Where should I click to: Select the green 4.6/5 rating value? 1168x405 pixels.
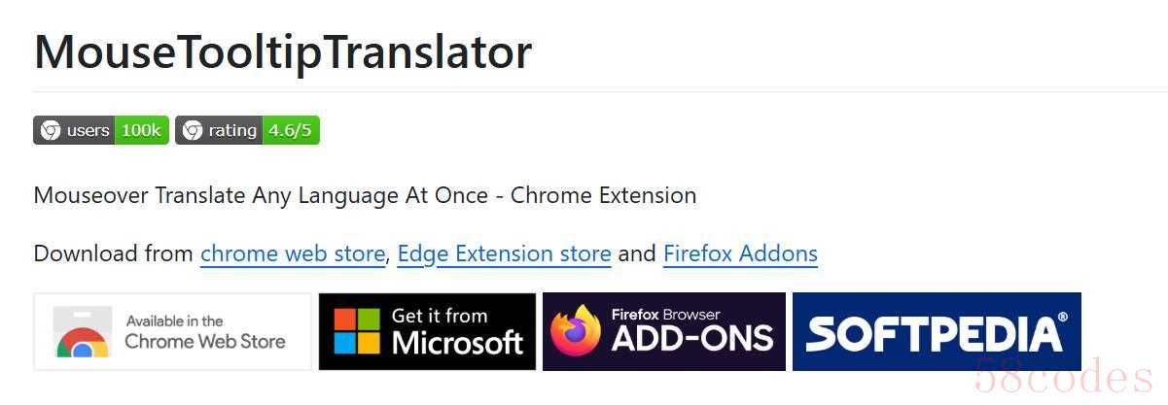(291, 130)
